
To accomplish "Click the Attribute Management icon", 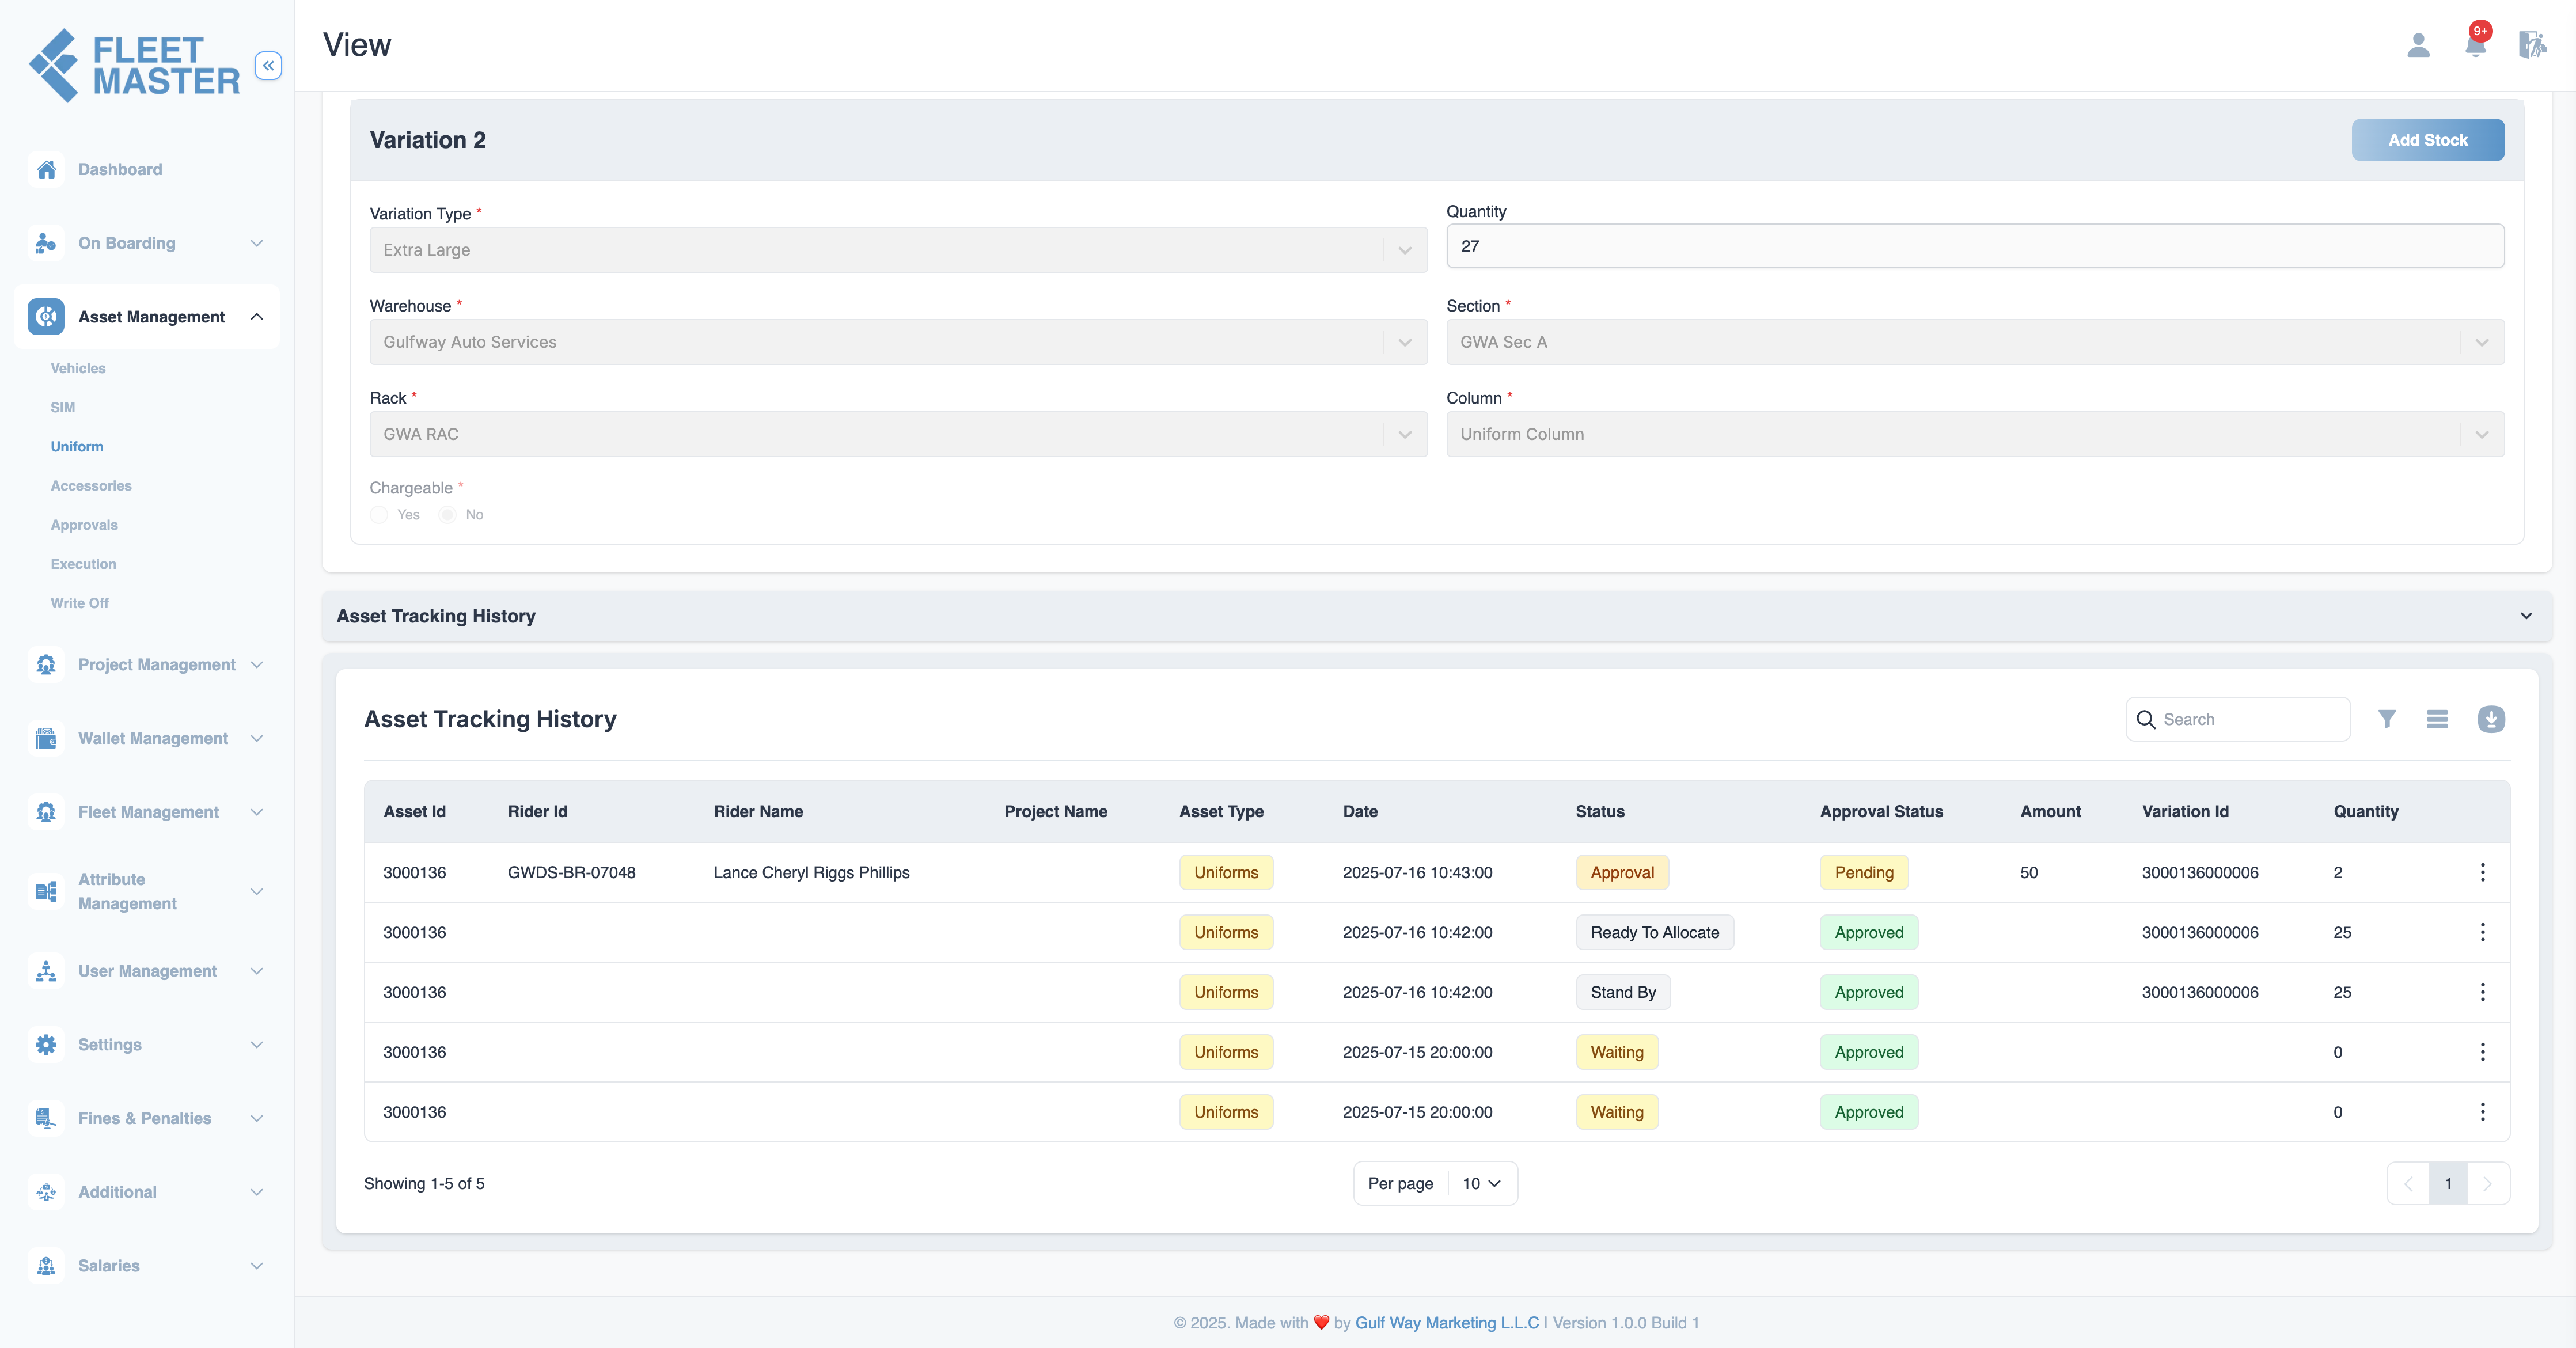I will 46,891.
